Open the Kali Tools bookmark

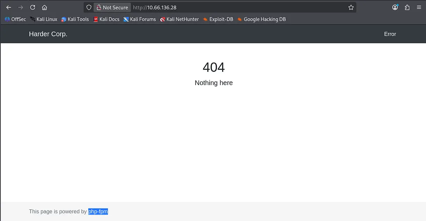(x=75, y=19)
